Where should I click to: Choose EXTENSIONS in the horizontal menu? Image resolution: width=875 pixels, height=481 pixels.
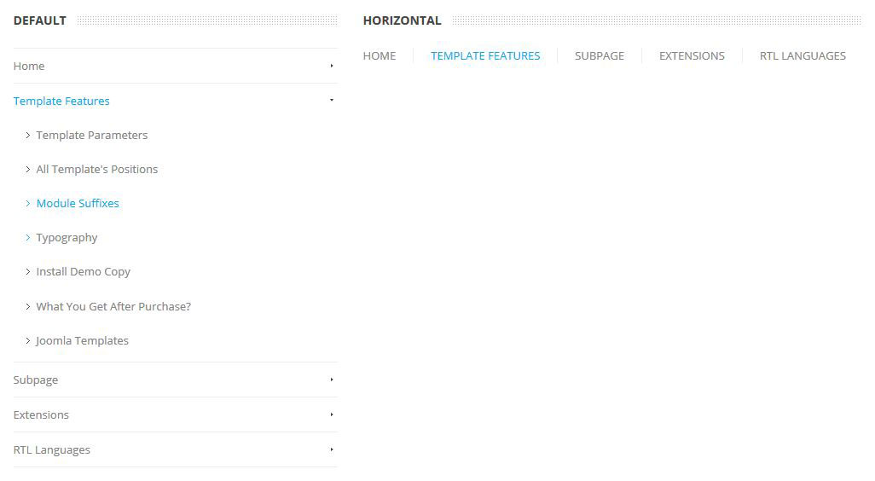coord(692,55)
